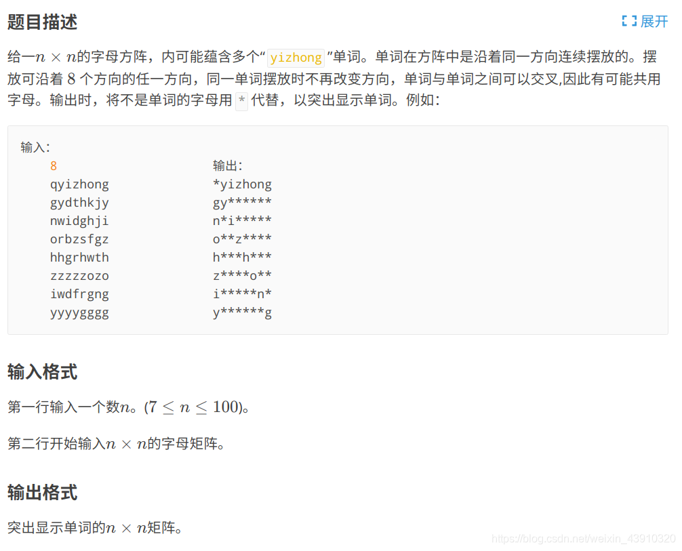
Task: Click the last input row yyyygggg
Action: pos(79,312)
